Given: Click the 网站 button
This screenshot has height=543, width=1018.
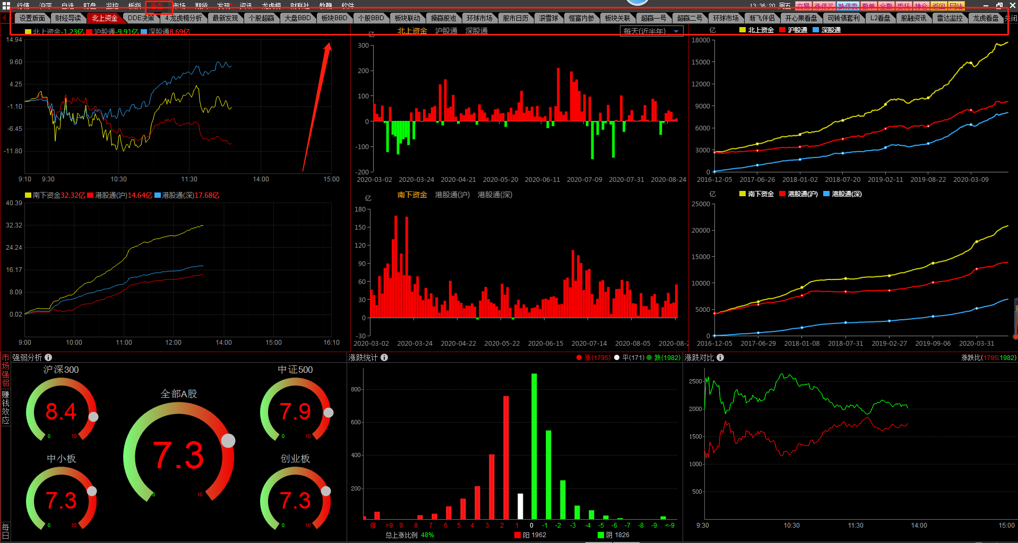Looking at the screenshot, I should [956, 6].
